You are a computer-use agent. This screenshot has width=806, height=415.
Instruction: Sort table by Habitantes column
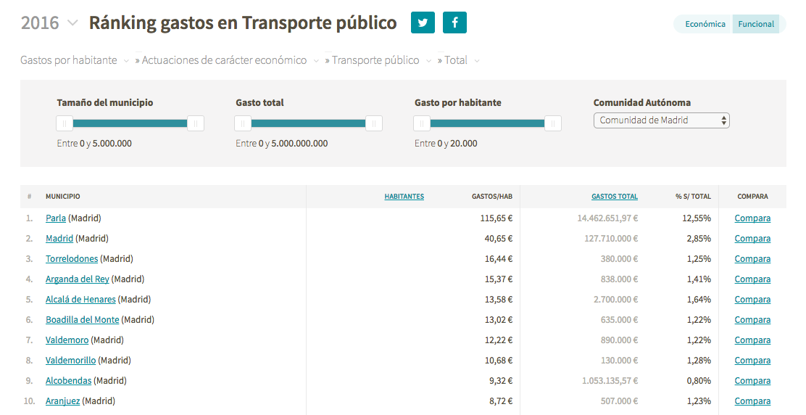pyautogui.click(x=404, y=197)
